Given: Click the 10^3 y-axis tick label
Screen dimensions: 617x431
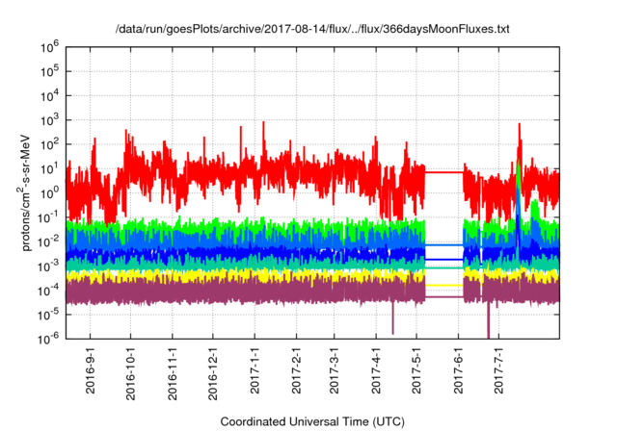Looking at the screenshot, I should point(49,120).
